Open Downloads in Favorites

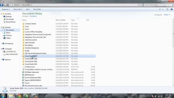coord(10,19)
